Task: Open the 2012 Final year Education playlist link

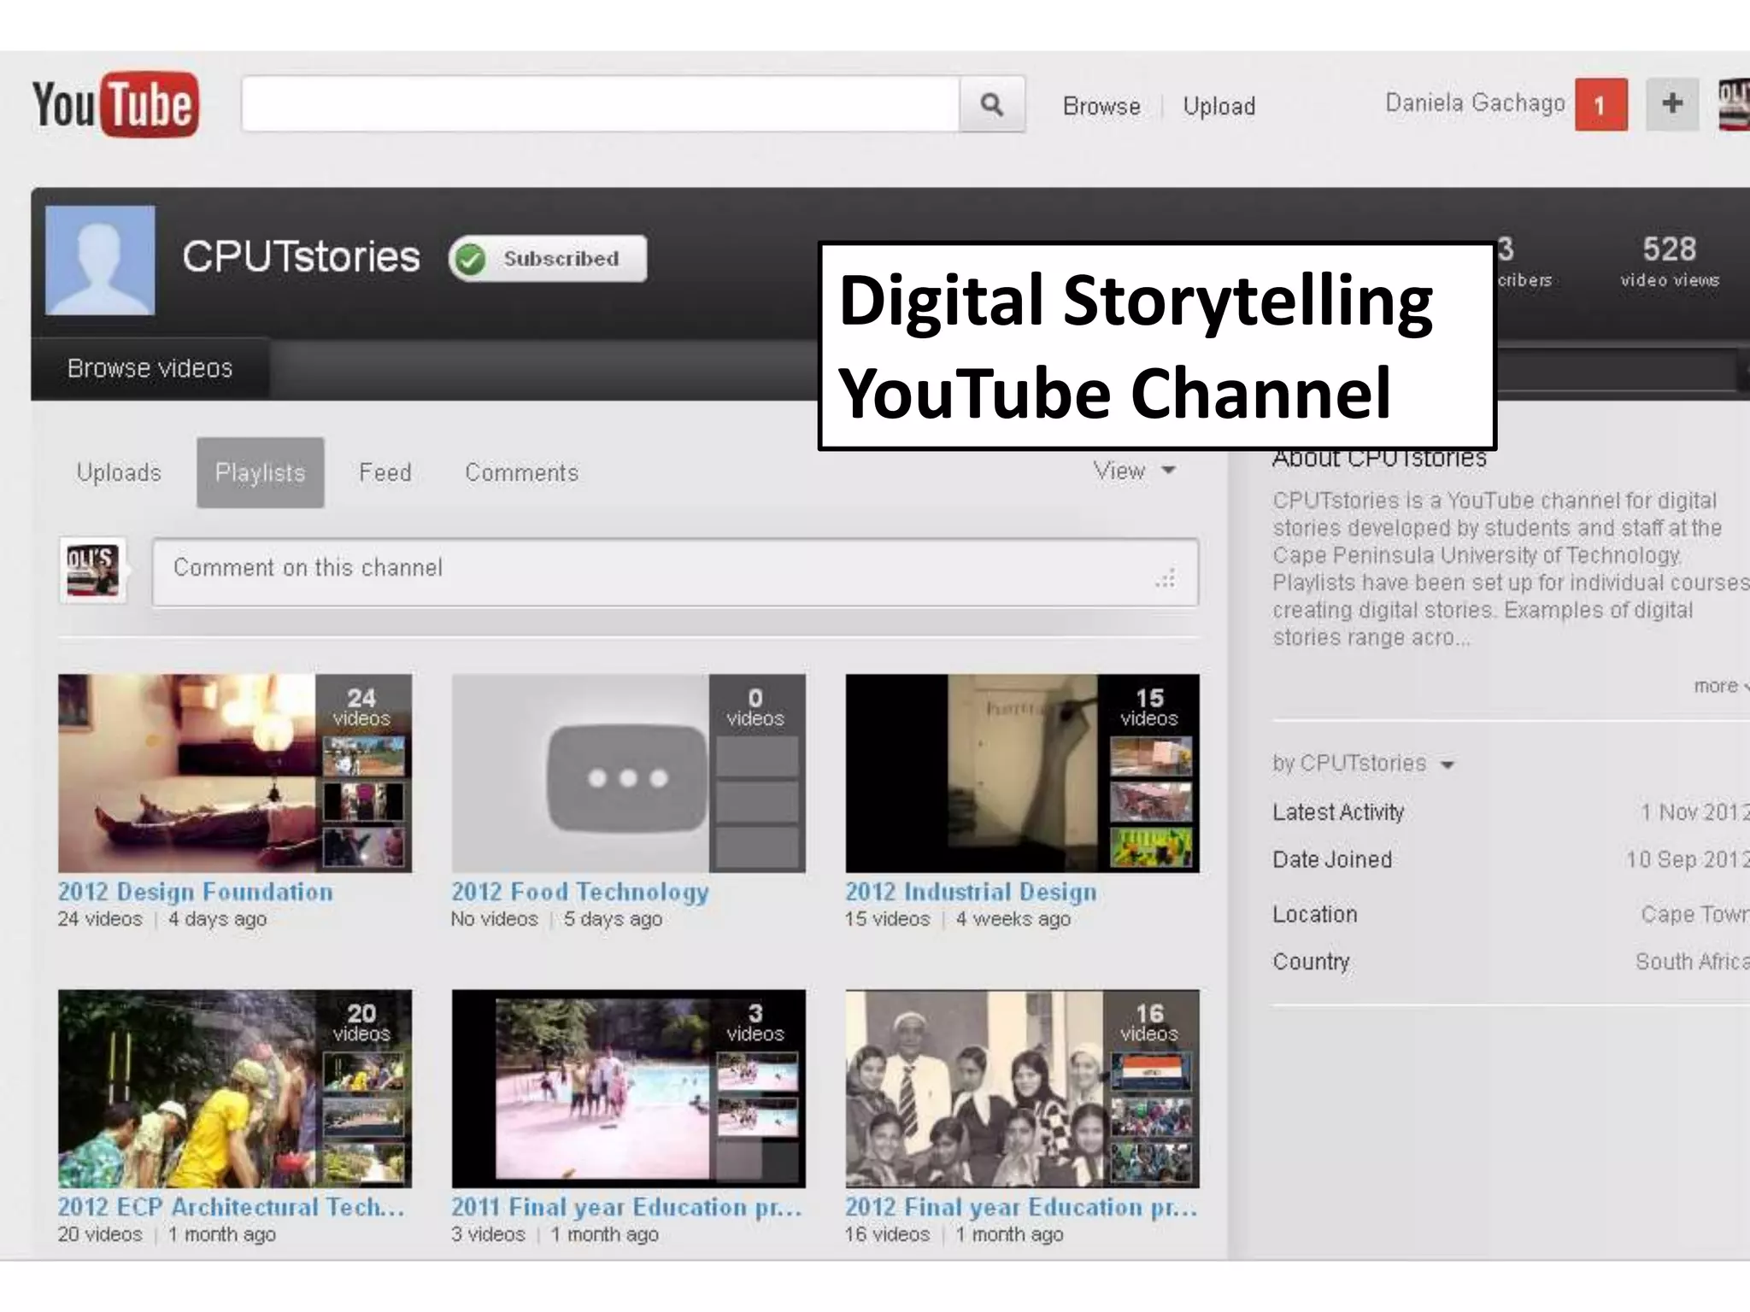Action: pos(1021,1206)
